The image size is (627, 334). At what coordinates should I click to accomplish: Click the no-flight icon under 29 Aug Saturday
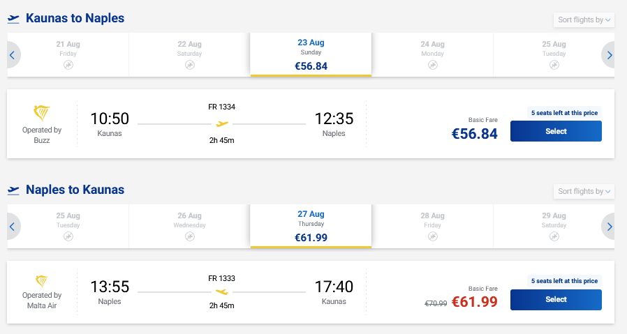point(554,236)
